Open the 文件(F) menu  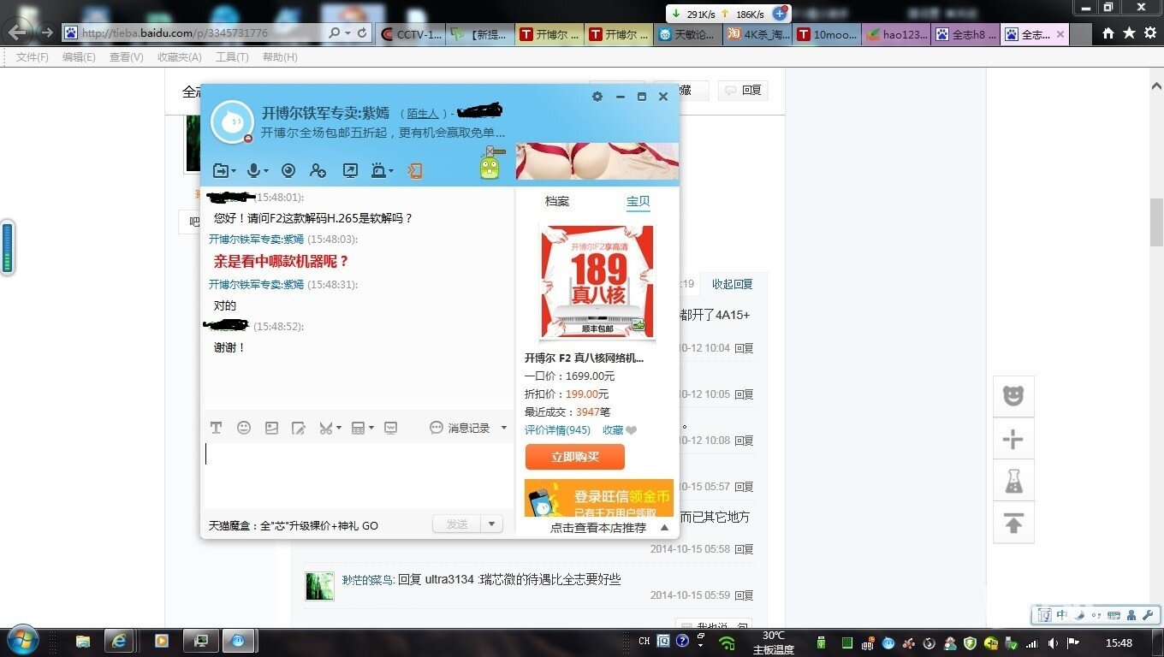pos(33,57)
